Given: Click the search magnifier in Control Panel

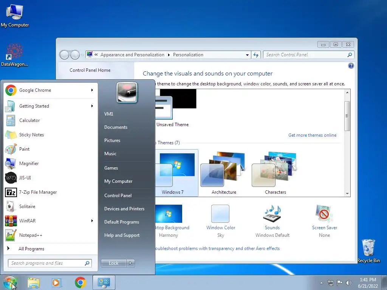Looking at the screenshot, I should (x=350, y=55).
